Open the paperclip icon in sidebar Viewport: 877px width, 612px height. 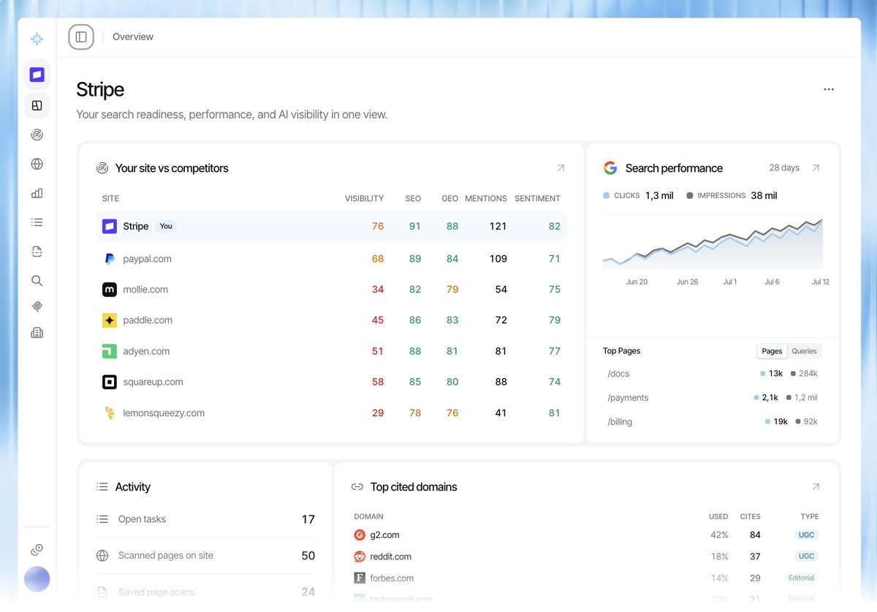tap(37, 306)
